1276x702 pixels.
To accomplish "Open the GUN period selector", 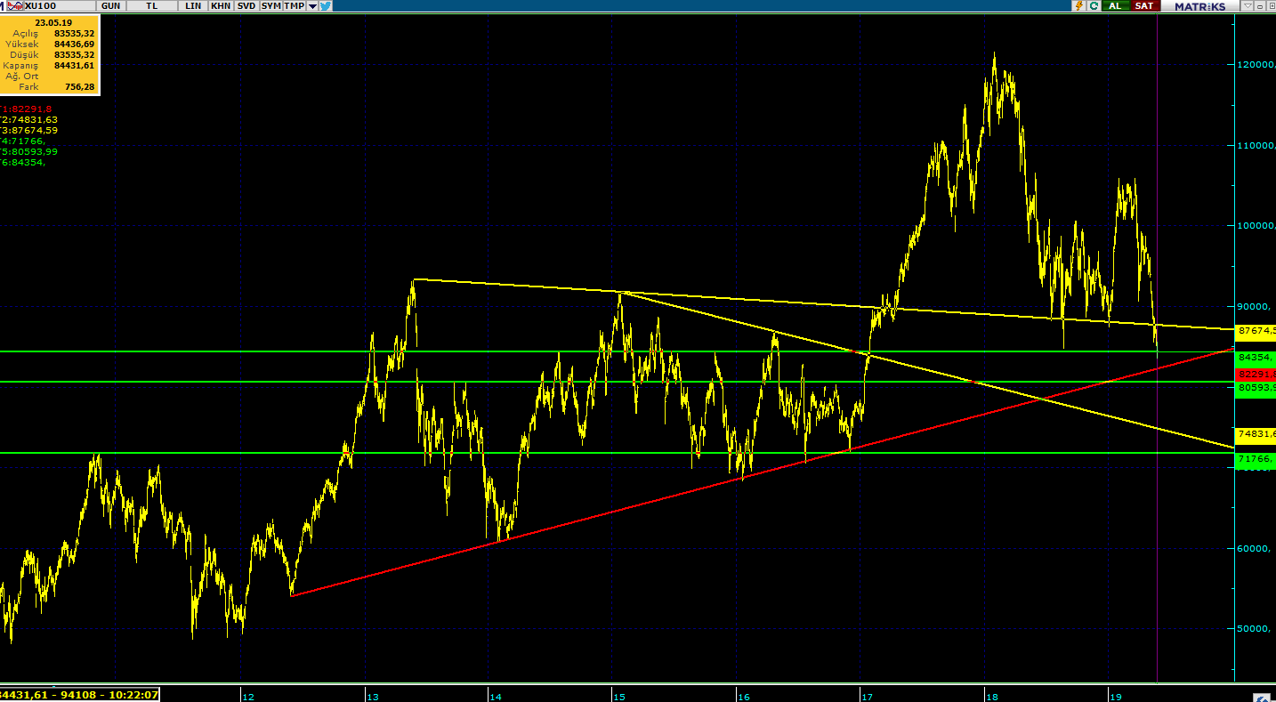I will pos(111,6).
